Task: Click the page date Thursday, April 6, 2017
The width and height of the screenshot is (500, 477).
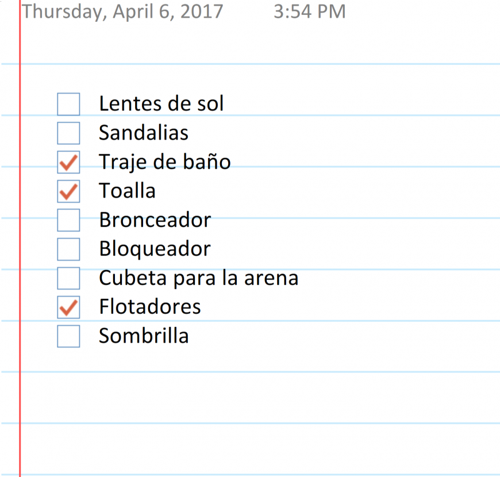Action: 122,12
